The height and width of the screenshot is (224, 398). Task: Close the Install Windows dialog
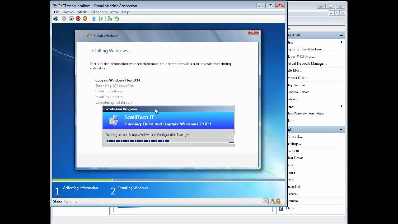coord(253,32)
